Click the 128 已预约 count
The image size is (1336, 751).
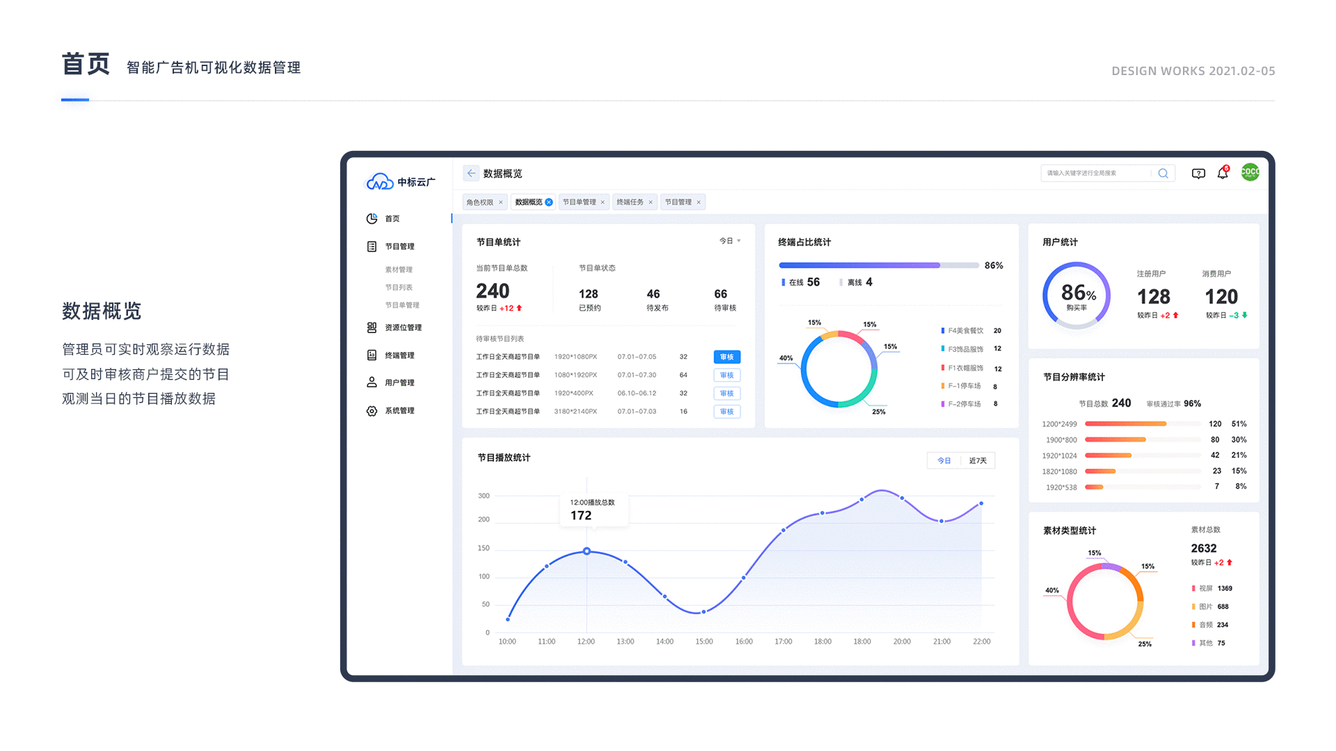589,294
